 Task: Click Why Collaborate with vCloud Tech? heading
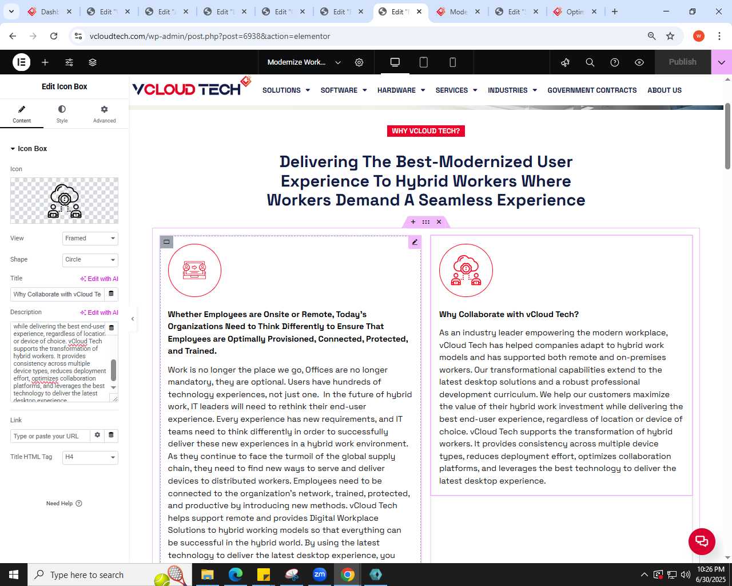pos(509,314)
